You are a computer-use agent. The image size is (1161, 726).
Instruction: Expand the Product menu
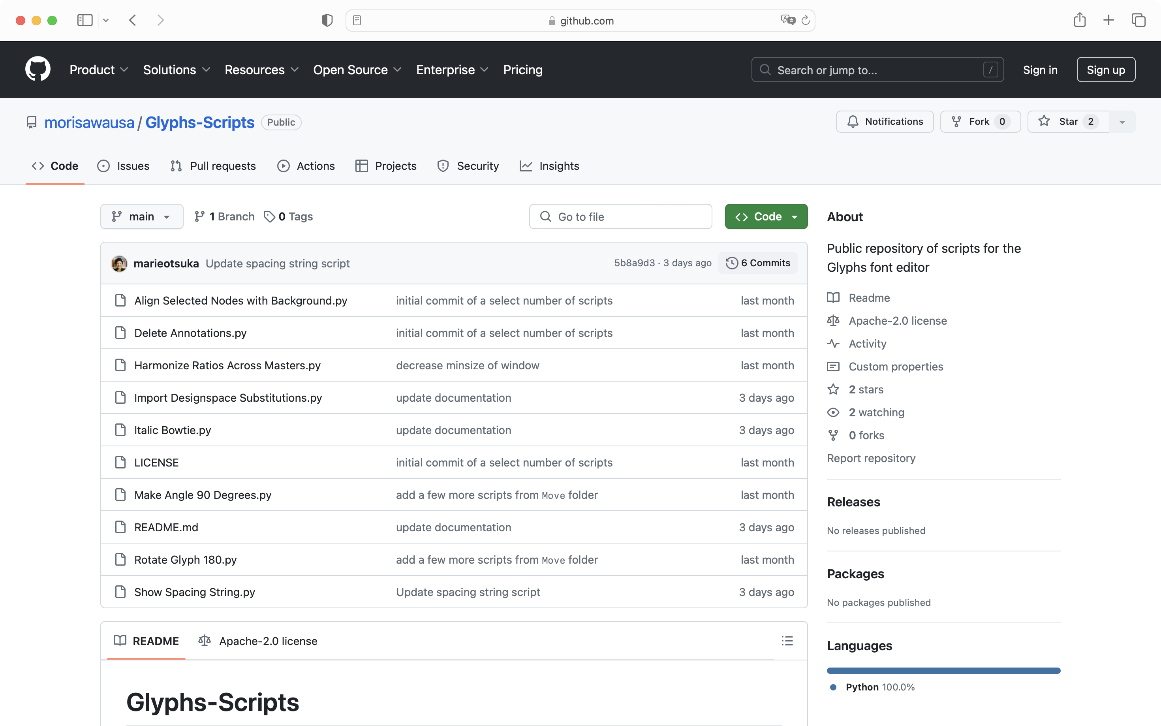click(99, 70)
